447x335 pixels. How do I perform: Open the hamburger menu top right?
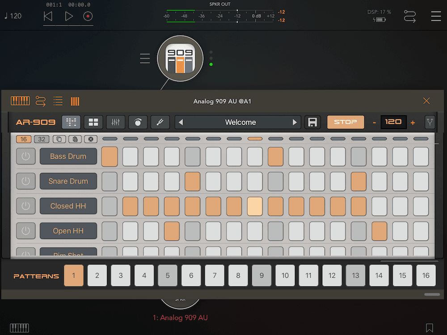pos(436,16)
